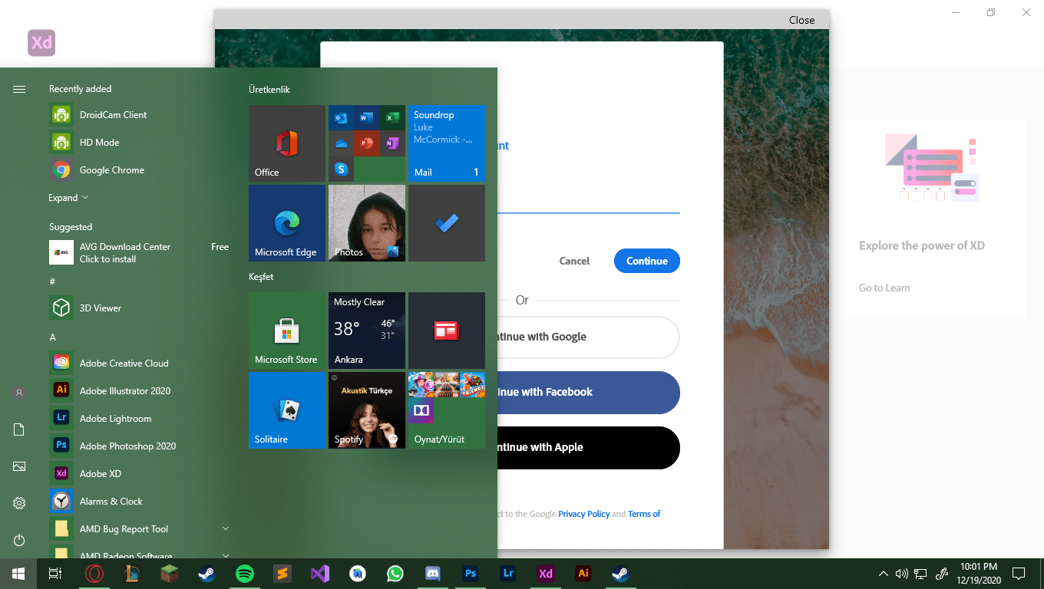Open the blue checkmark To Do tile
This screenshot has height=589, width=1044.
click(x=447, y=223)
